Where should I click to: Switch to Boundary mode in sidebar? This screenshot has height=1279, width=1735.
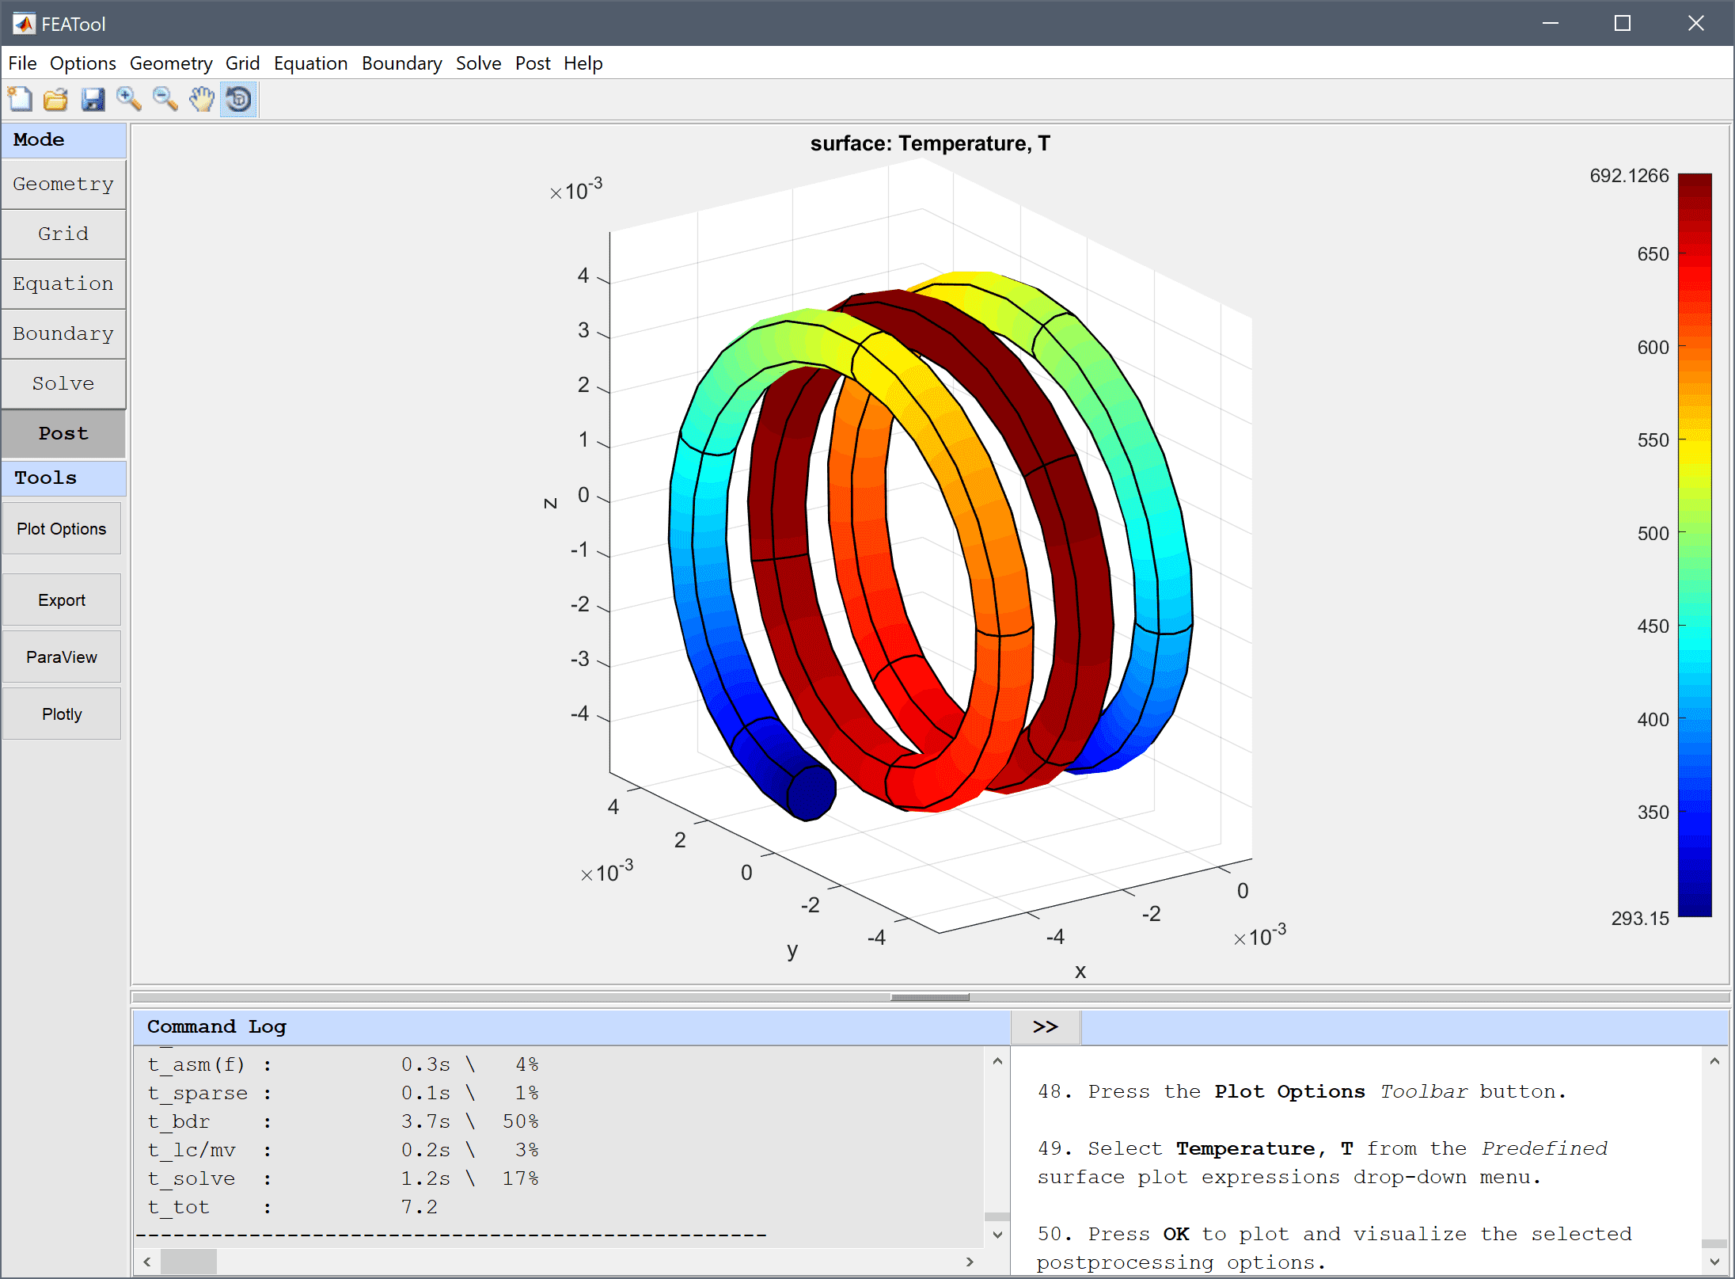pos(63,333)
